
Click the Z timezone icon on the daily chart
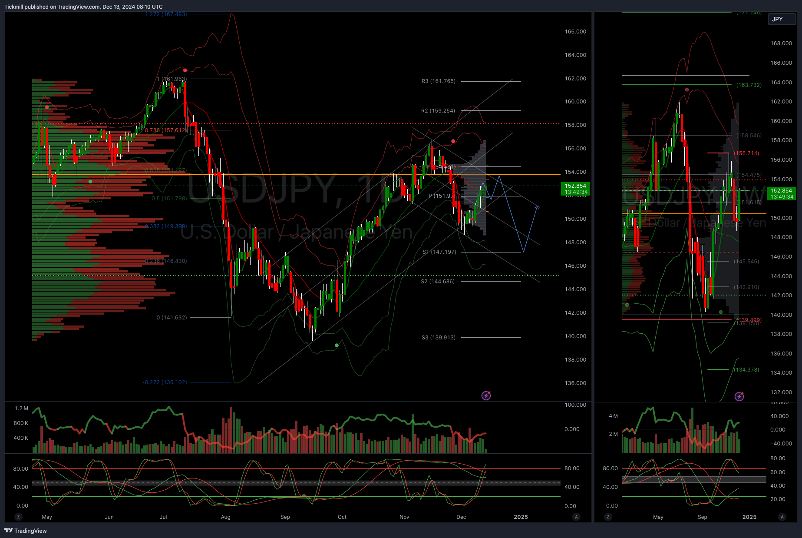point(18,517)
